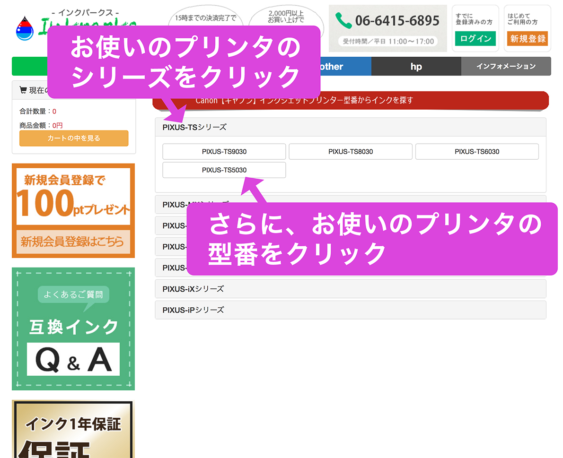The width and height of the screenshot is (563, 458).
Task: Select the PIXUS-TS8030 printer model
Action: pyautogui.click(x=351, y=151)
